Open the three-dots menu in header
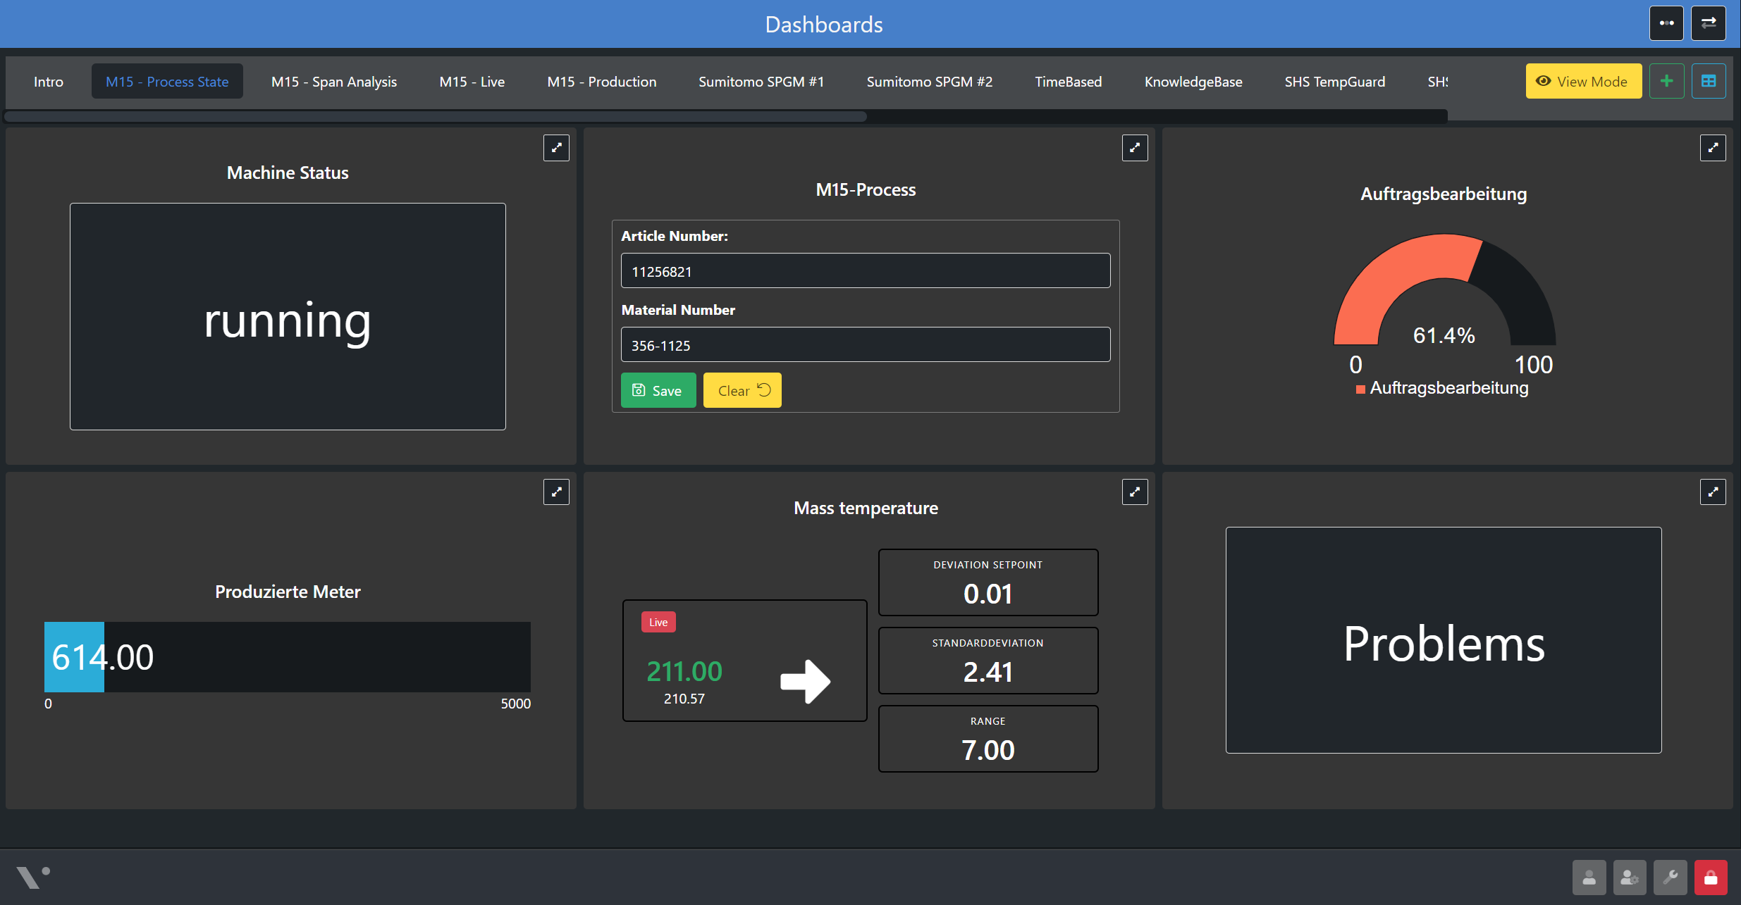The image size is (1741, 905). [1666, 23]
